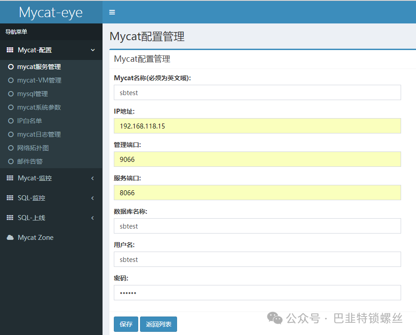Click the cloud icon beside Mycat Zone

pyautogui.click(x=10, y=238)
